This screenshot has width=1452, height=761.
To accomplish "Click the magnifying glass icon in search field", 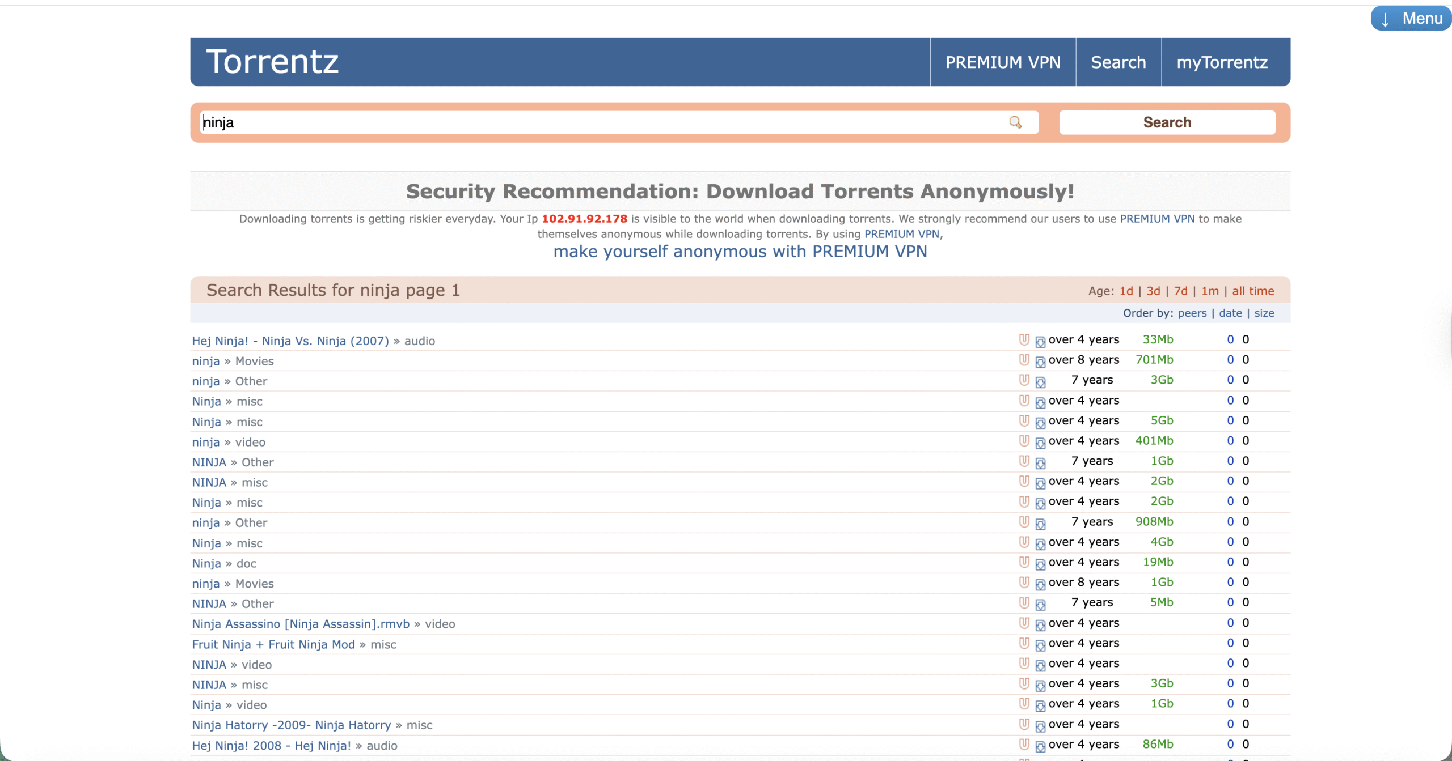I will coord(1015,122).
